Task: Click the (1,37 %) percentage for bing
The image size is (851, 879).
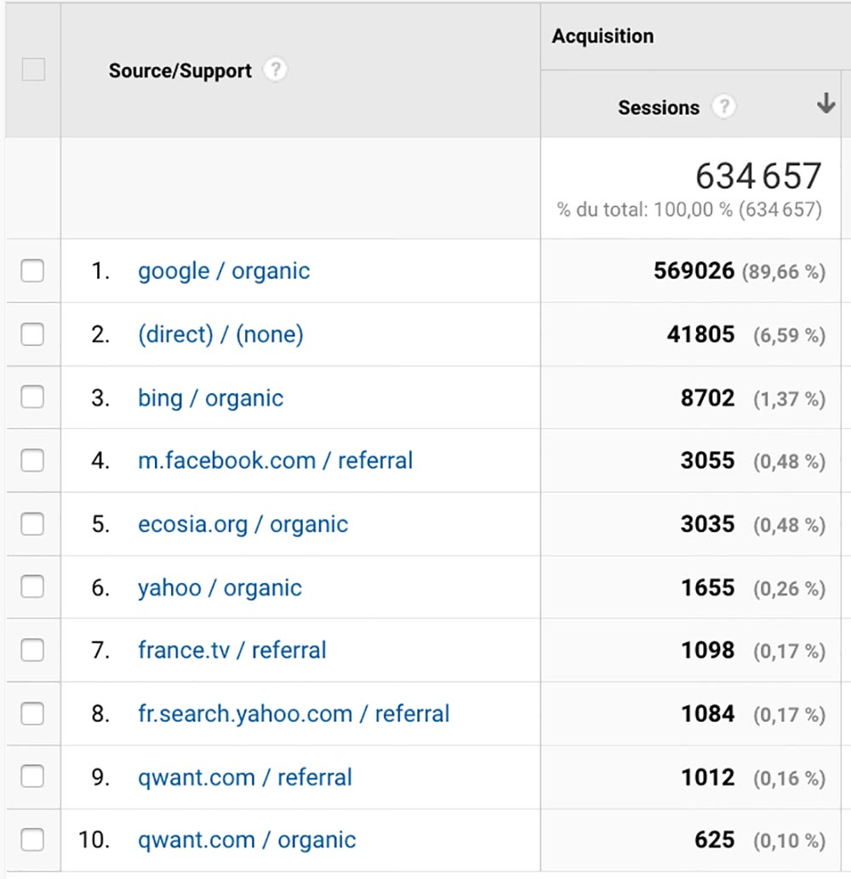Action: 790,399
